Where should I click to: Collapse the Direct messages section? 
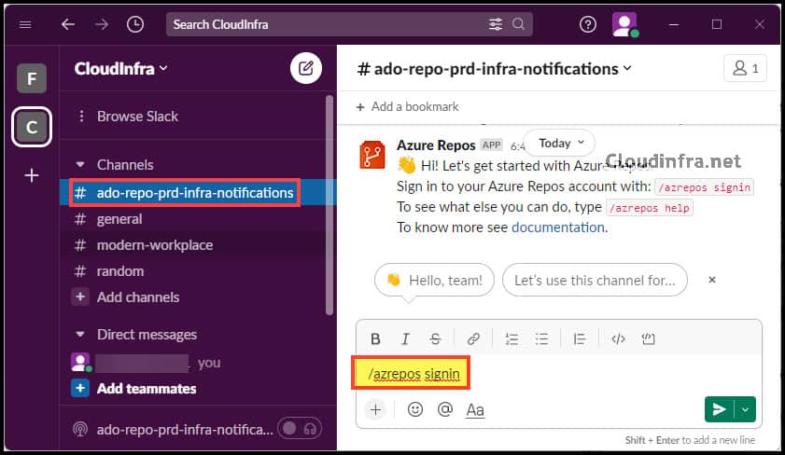80,334
